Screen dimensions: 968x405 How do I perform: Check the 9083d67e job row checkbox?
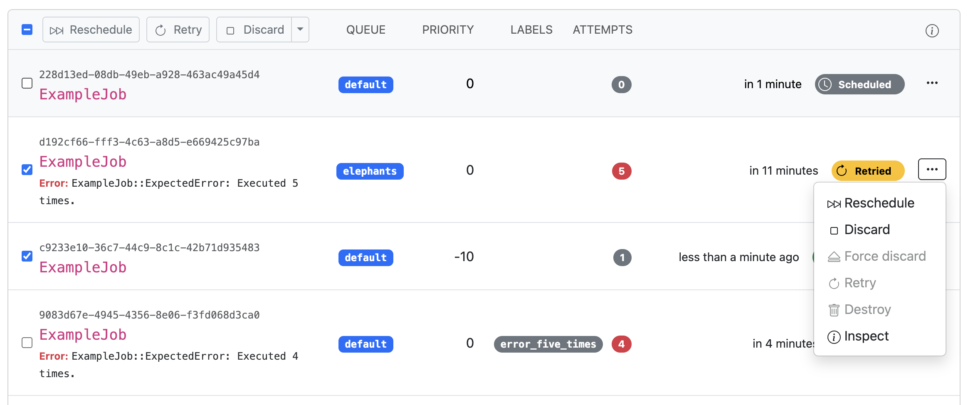(27, 343)
